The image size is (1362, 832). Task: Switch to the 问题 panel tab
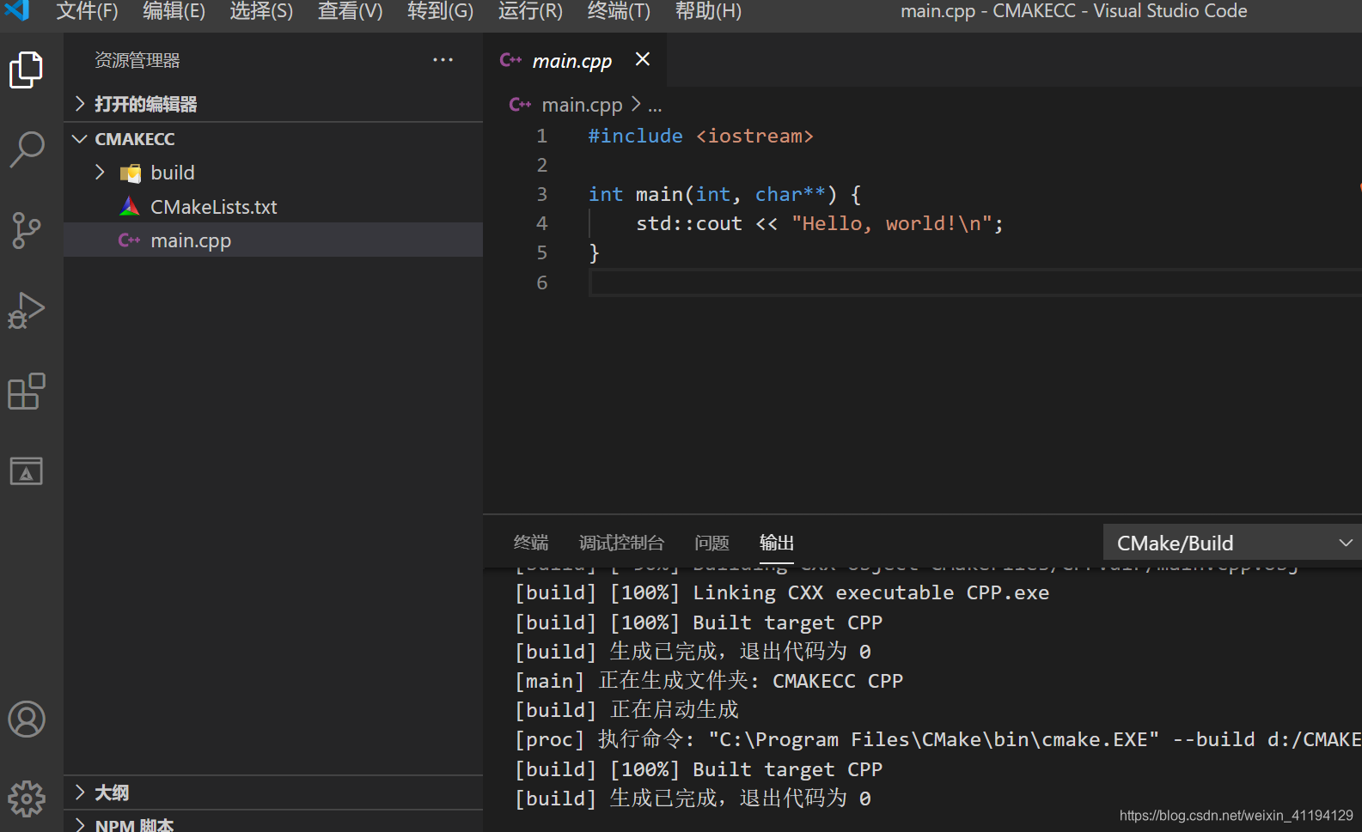[712, 543]
